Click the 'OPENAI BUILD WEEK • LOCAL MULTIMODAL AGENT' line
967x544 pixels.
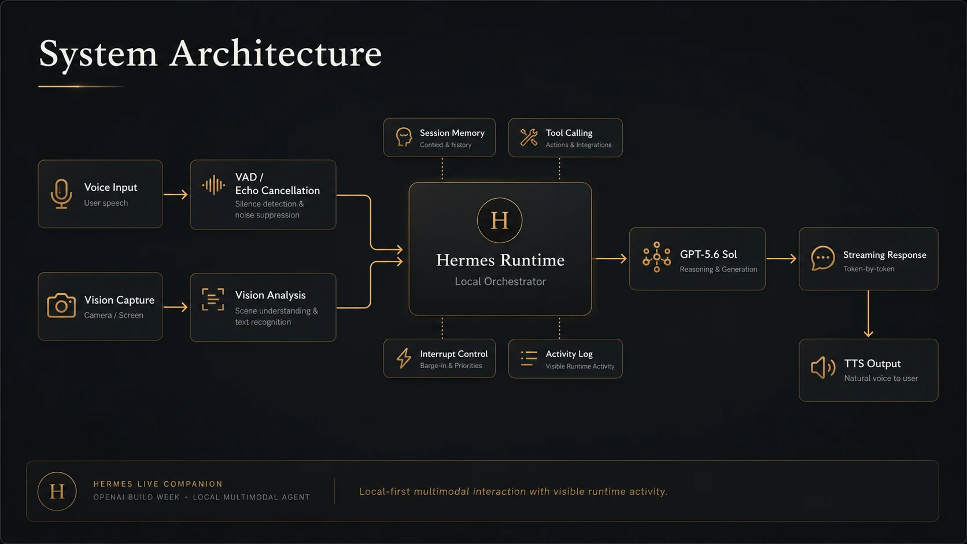tap(201, 497)
